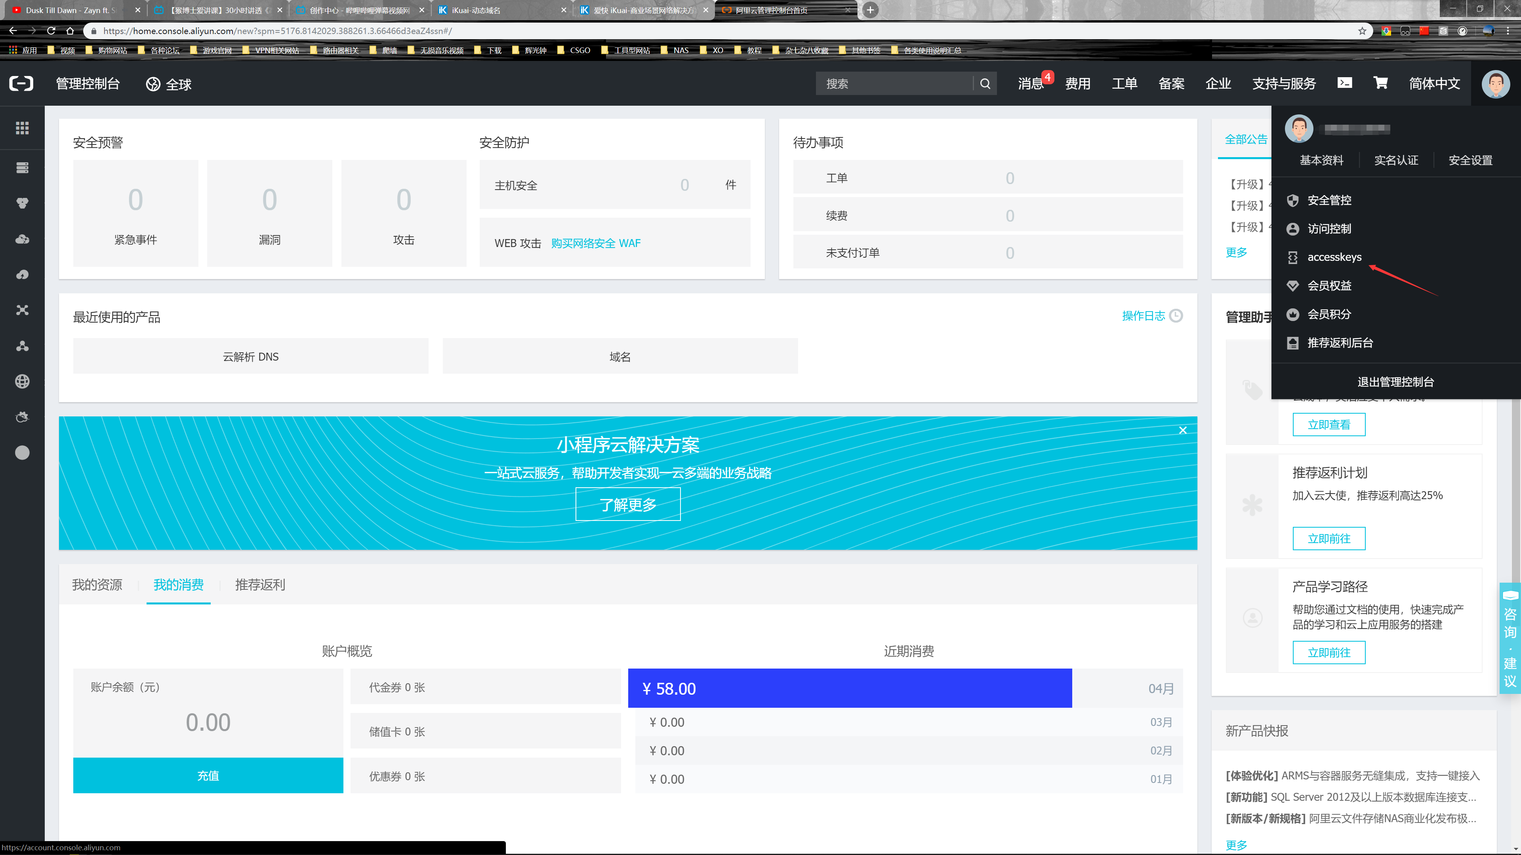The width and height of the screenshot is (1521, 855).
Task: Open the 工单 tickets menu
Action: (1124, 84)
